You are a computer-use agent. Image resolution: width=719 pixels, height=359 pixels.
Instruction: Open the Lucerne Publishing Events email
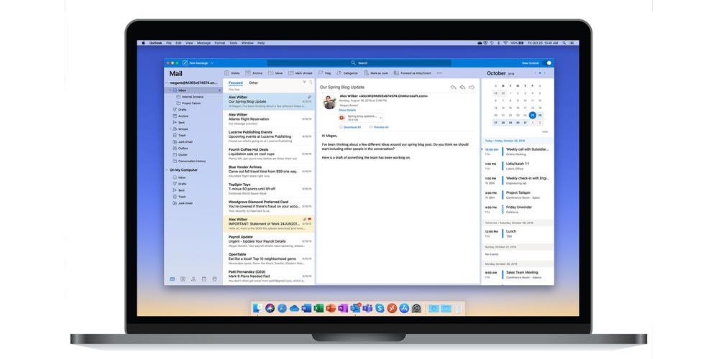point(269,136)
